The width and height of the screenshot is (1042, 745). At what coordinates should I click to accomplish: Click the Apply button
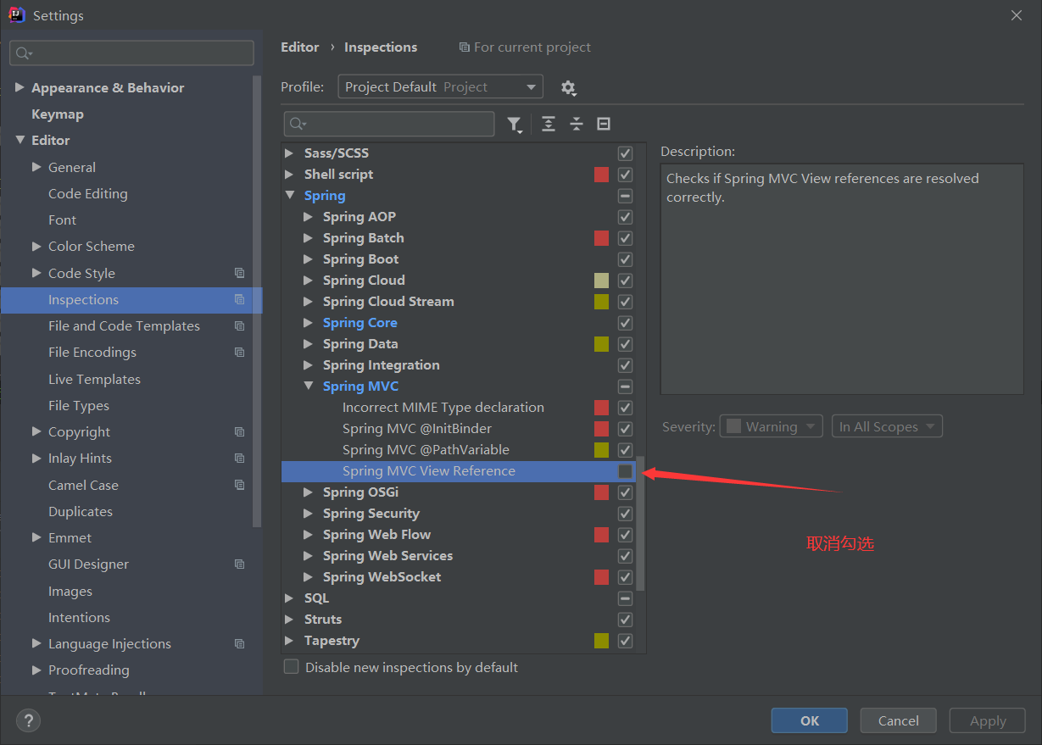[x=988, y=720]
